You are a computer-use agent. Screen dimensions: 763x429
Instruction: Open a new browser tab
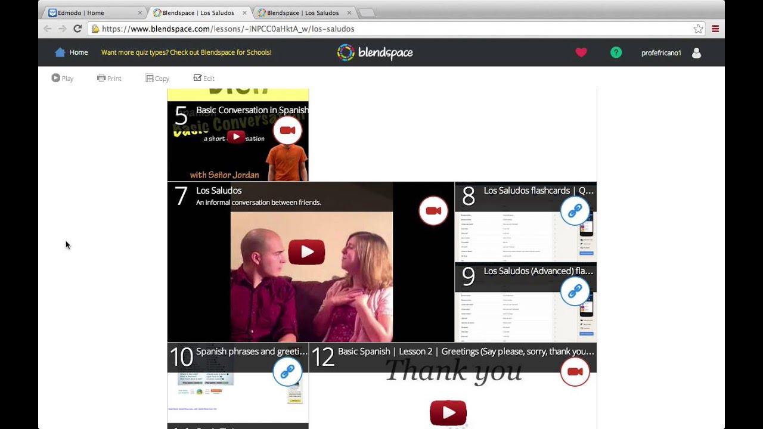pos(367,13)
